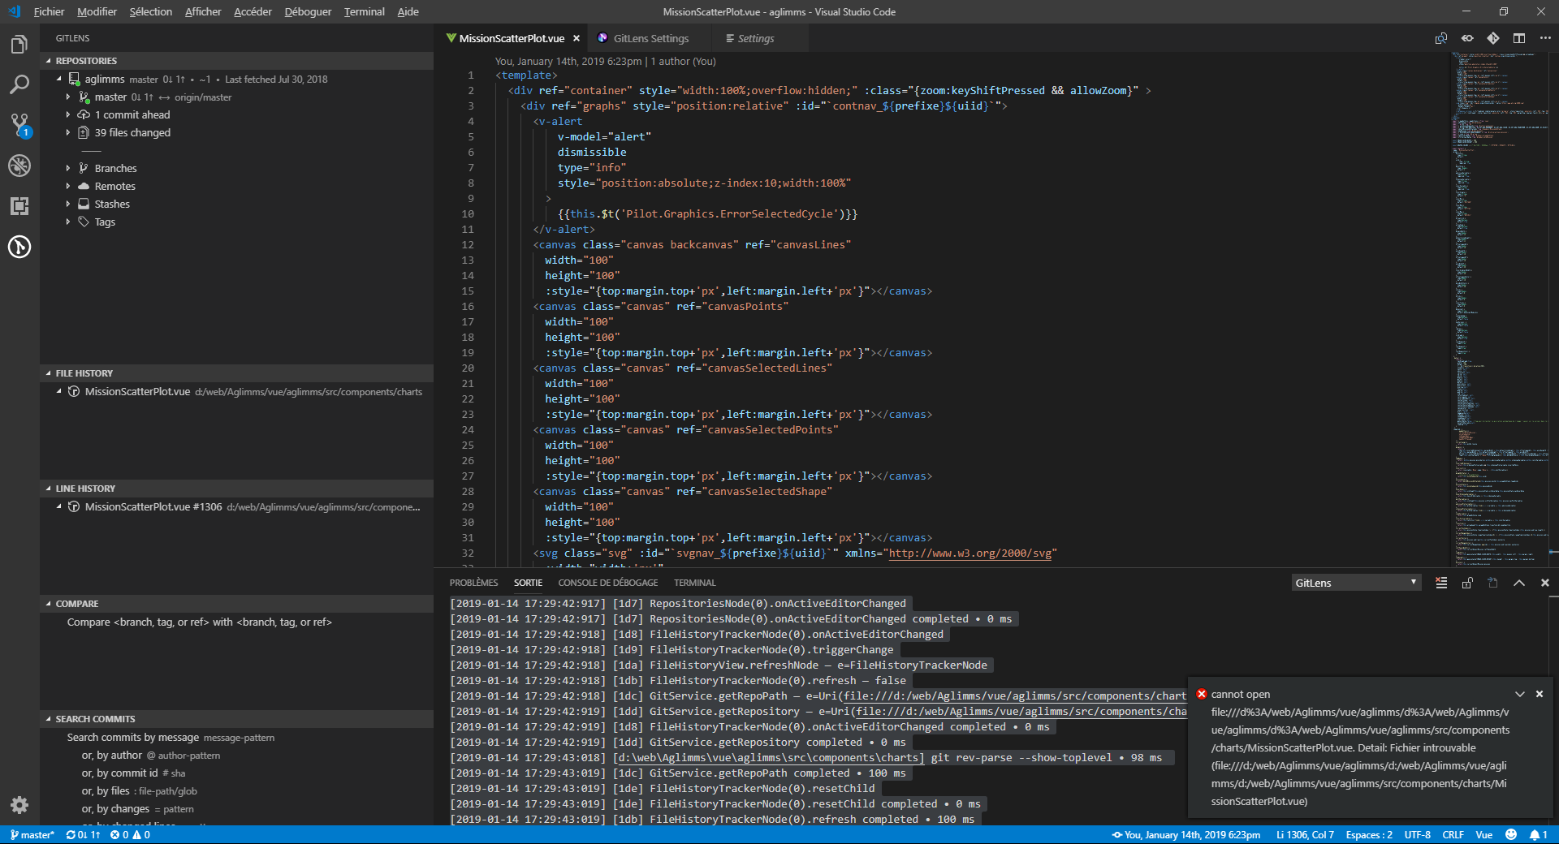The height and width of the screenshot is (844, 1559).
Task: Expand the Branches section in GitLens
Action: click(x=116, y=168)
